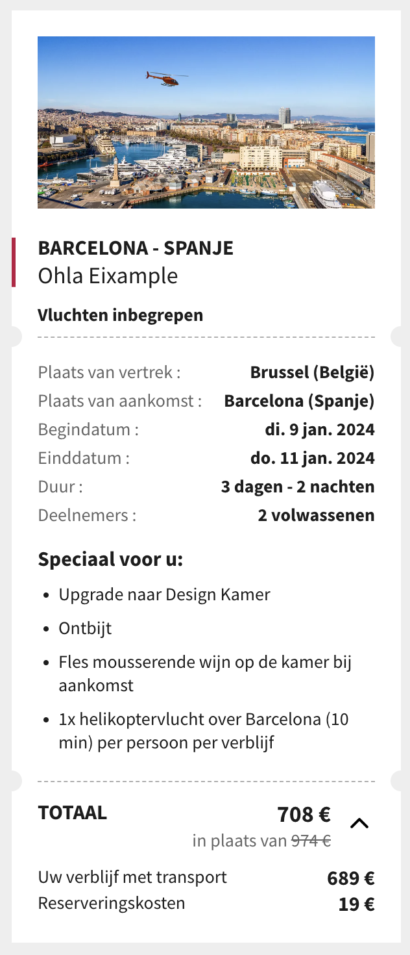Click the Vluchten inbegrepen label
The image size is (410, 955).
(121, 316)
